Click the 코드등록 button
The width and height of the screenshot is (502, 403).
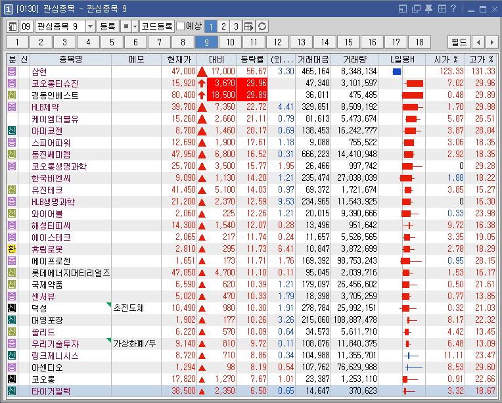coord(157,26)
